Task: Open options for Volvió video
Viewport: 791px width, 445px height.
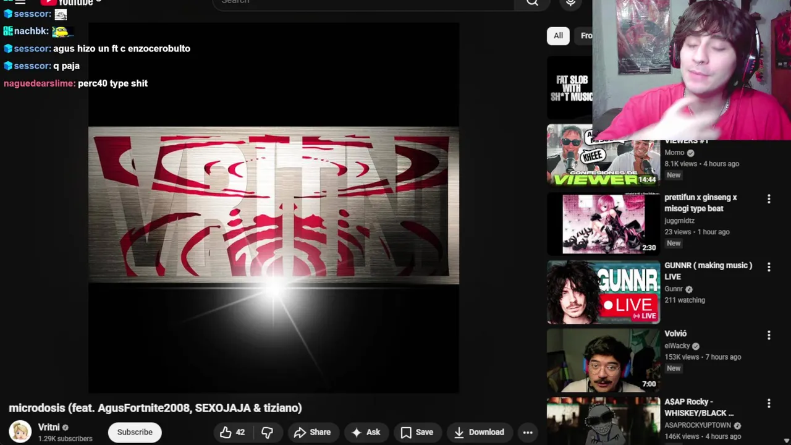Action: point(769,335)
